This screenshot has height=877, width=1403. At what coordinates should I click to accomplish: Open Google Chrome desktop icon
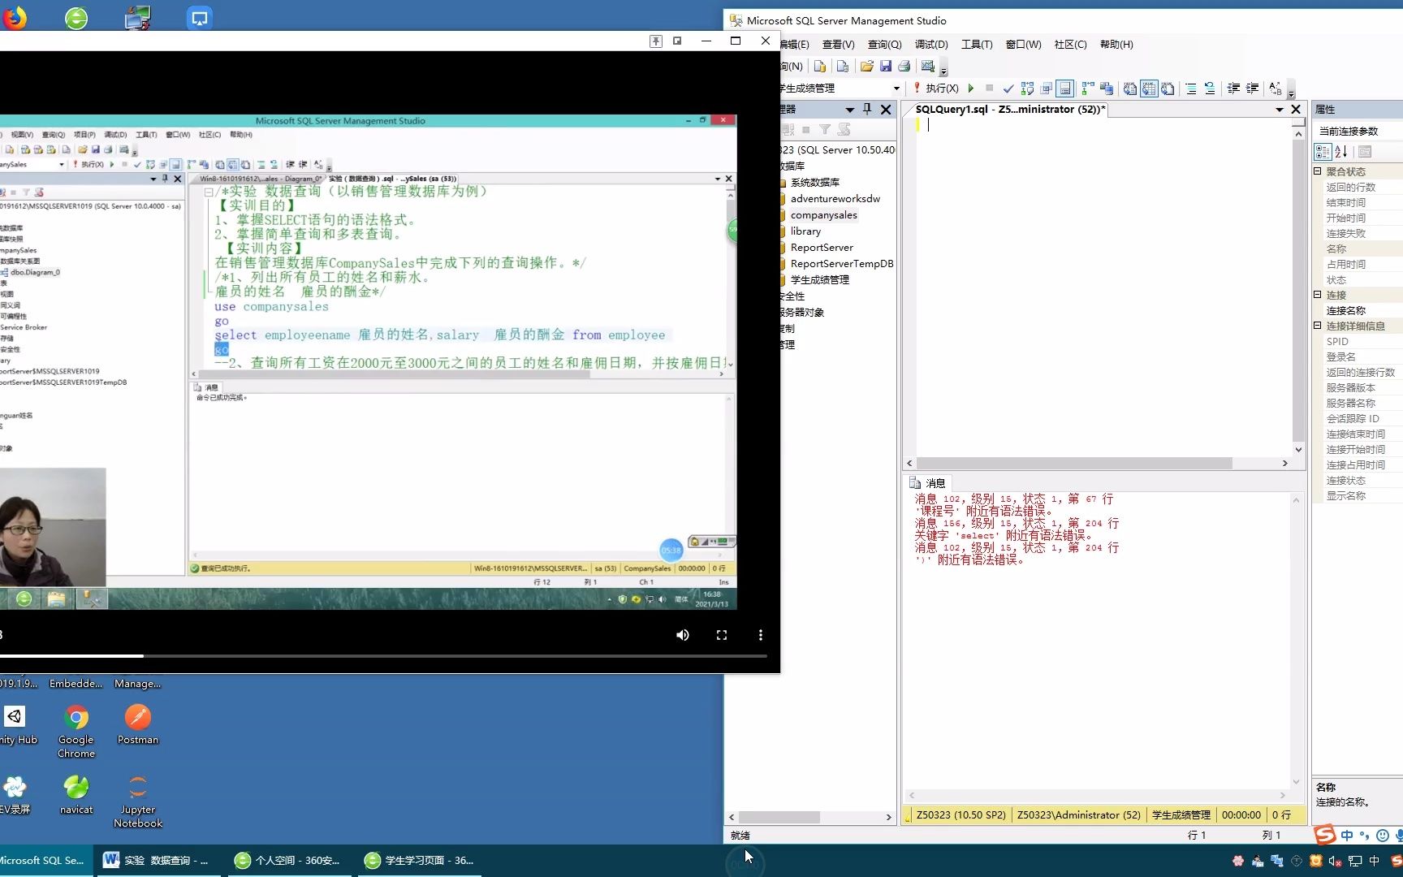pyautogui.click(x=76, y=730)
